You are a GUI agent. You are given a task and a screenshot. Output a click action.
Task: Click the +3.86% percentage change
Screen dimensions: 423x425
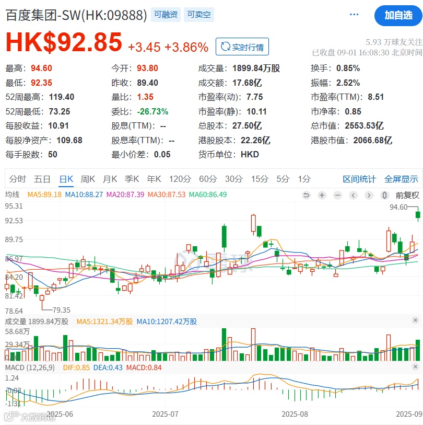186,47
